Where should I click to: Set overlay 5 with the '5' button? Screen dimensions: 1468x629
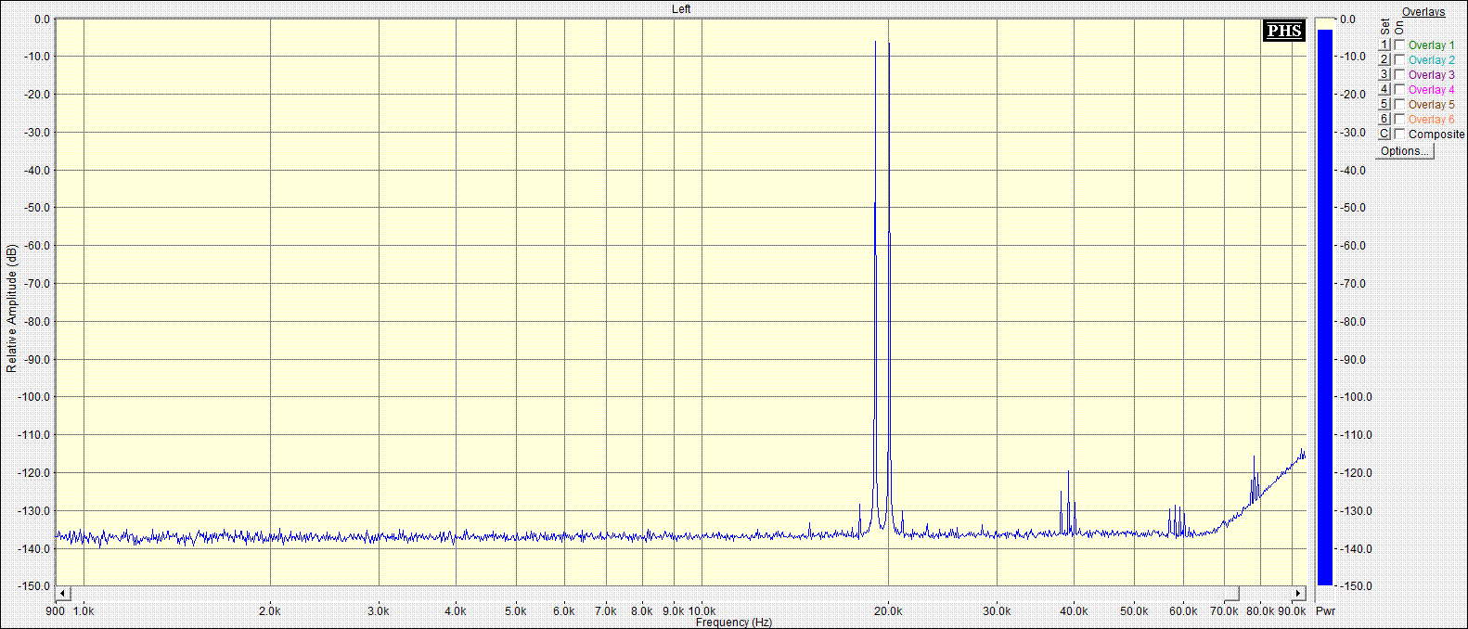point(1384,104)
